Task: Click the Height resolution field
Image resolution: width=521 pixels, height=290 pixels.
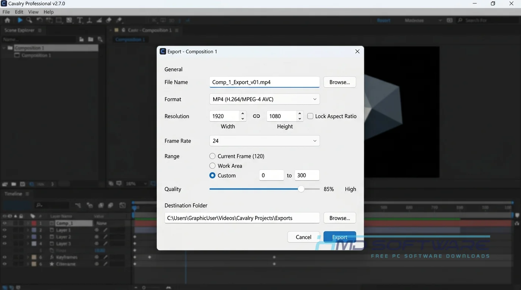Action: coord(282,116)
